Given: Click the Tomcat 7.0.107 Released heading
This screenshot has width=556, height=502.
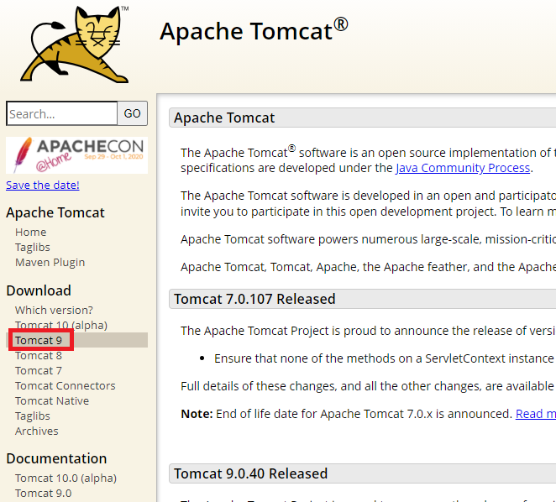Looking at the screenshot, I should coord(254,299).
